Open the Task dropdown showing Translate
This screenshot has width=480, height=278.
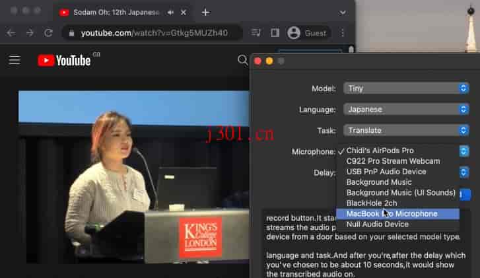coord(406,131)
